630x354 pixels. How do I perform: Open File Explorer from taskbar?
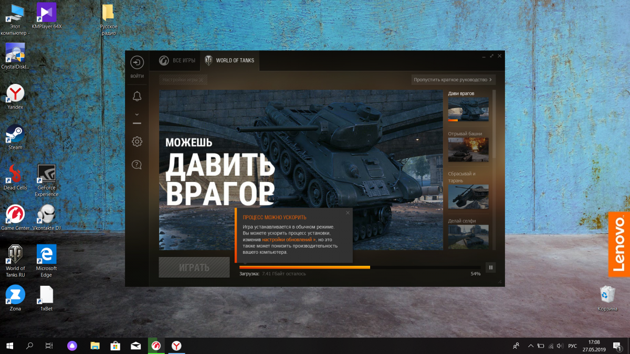(95, 346)
